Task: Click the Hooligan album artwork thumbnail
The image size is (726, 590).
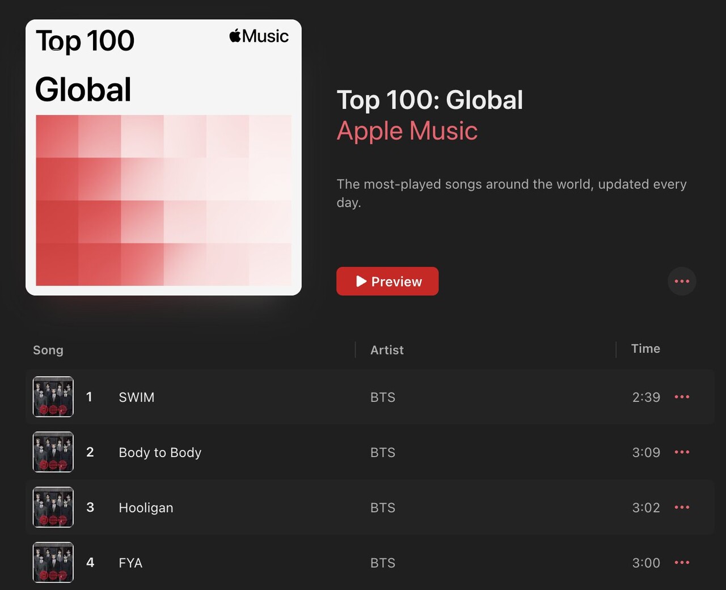Action: click(x=53, y=507)
